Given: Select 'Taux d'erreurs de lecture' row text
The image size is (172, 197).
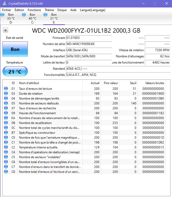Looking at the screenshot, I should pyautogui.click(x=35, y=88).
